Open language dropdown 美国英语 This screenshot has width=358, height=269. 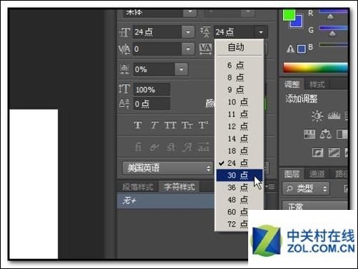(168, 168)
